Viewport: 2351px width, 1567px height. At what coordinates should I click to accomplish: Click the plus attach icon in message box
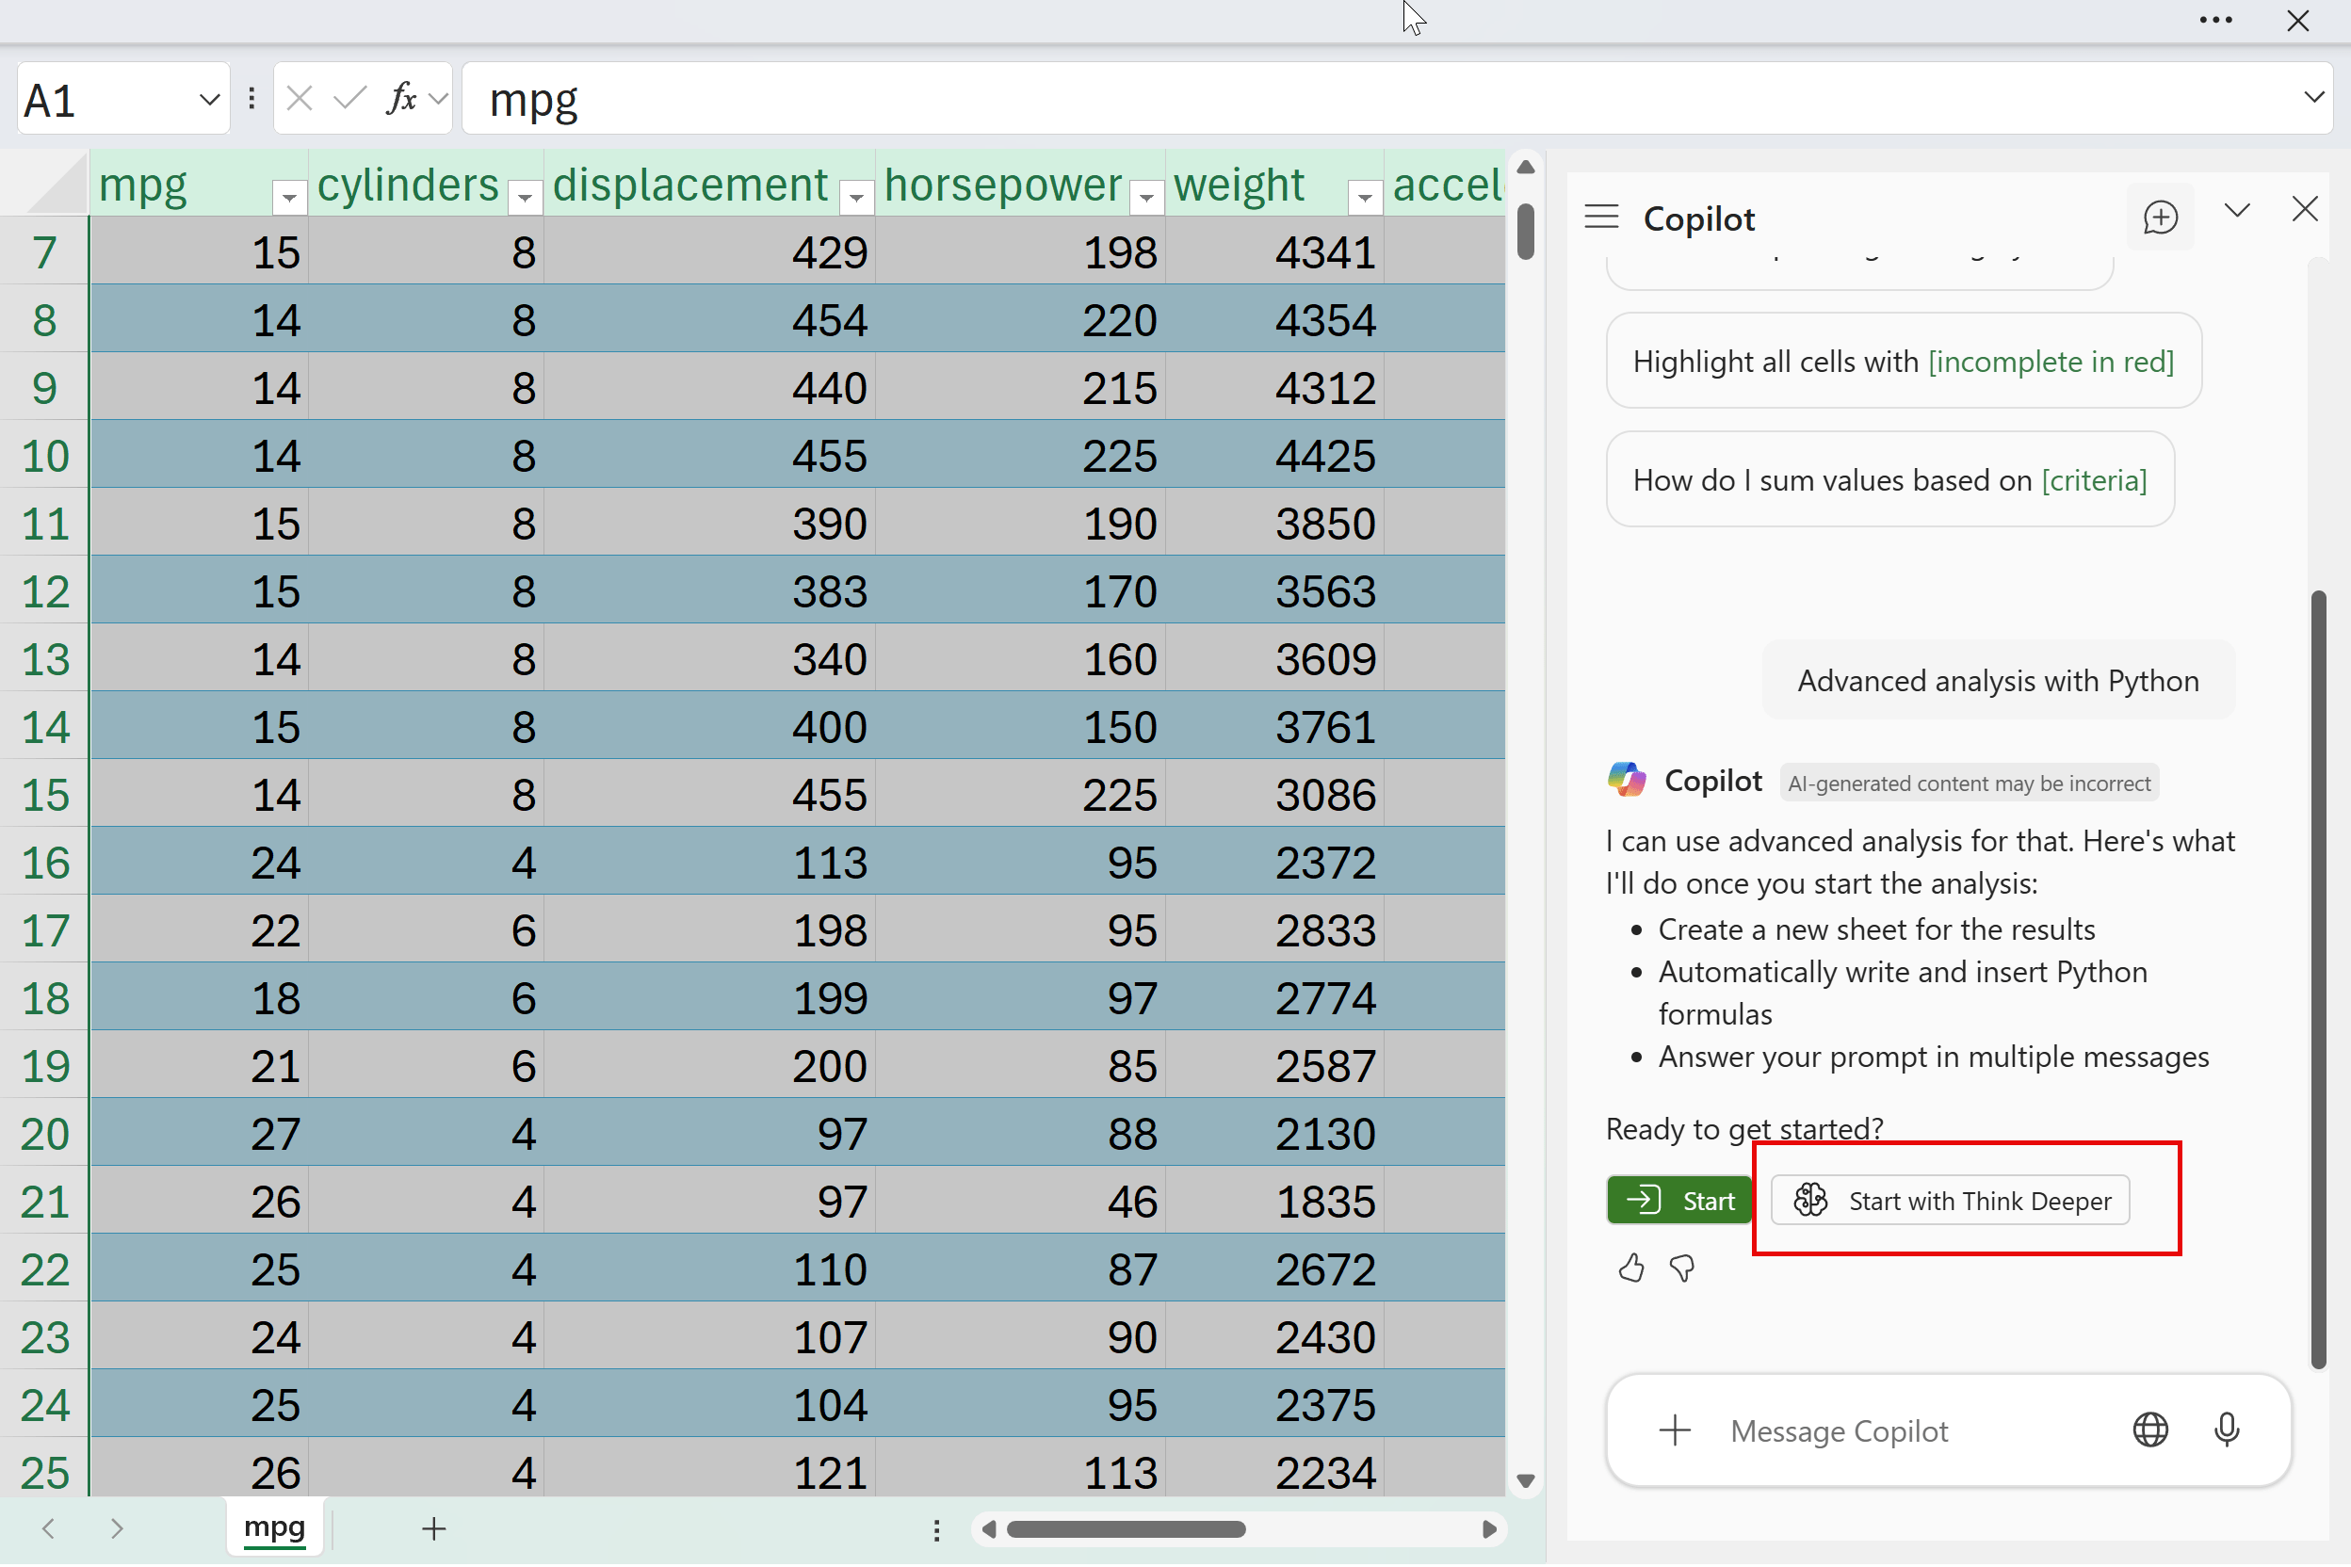tap(1676, 1430)
